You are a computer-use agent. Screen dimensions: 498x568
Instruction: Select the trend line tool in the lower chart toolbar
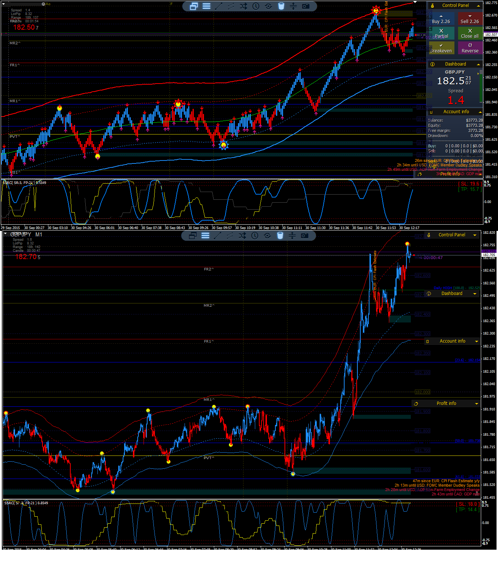tap(218, 236)
